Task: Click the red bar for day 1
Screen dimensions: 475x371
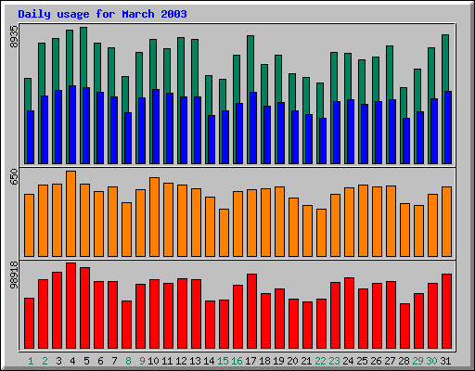Action: [x=30, y=324]
